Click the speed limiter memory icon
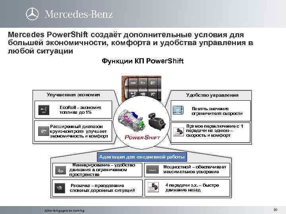286x214 pixels. pos(178,110)
